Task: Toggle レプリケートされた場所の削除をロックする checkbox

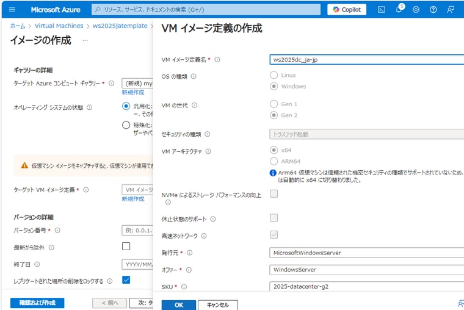Action: tap(126, 280)
